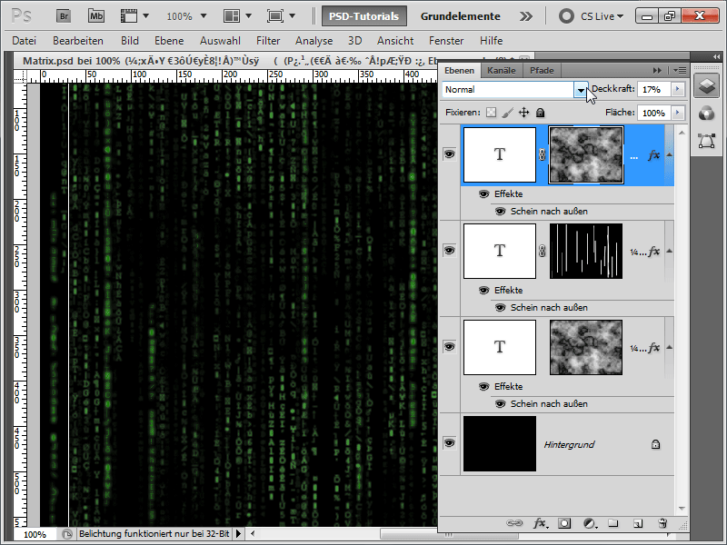The height and width of the screenshot is (545, 727).
Task: Open the Bild menu
Action: tap(130, 41)
